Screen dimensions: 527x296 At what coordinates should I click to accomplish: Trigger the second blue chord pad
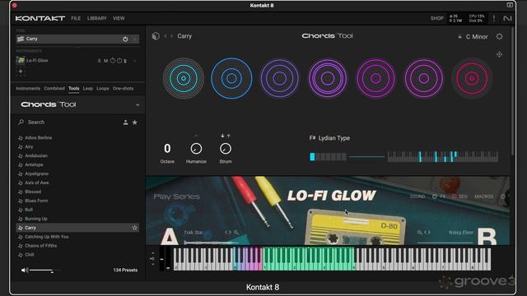[231, 78]
